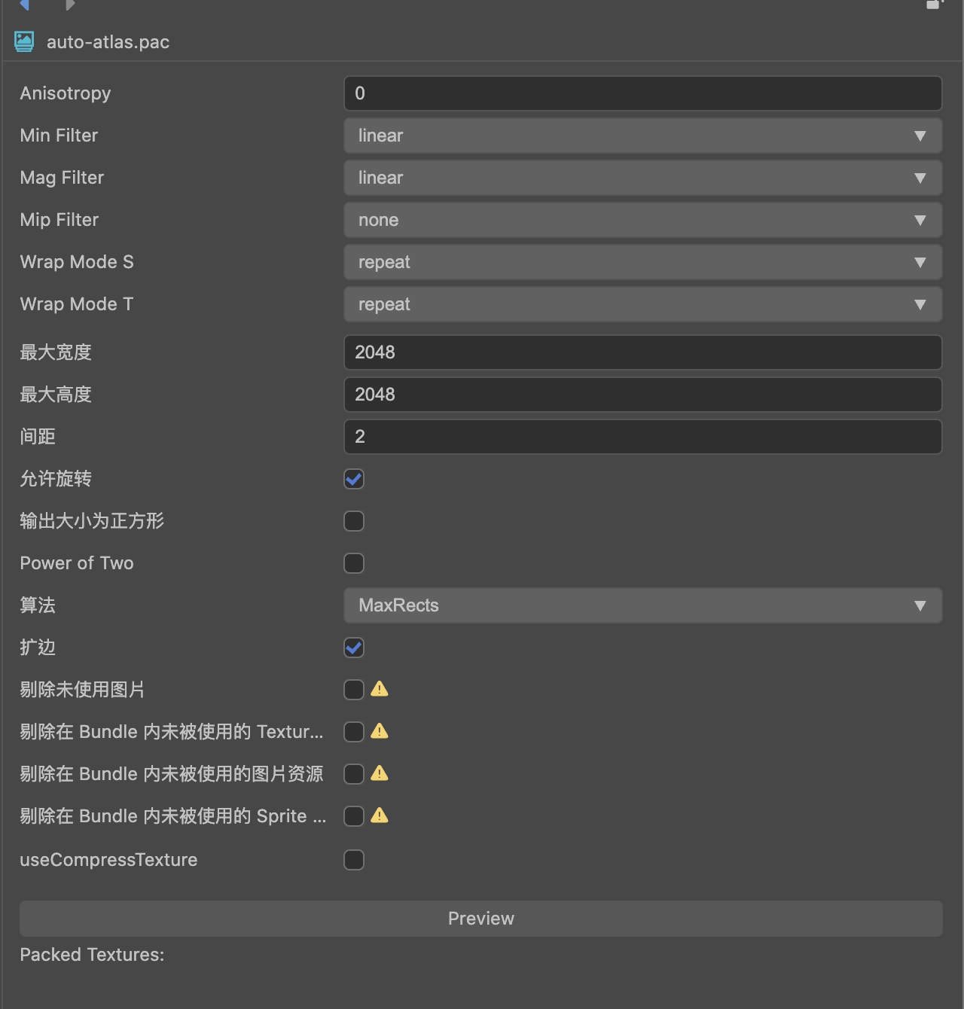
Task: Enable the Power of Two checkbox
Action: tap(354, 563)
